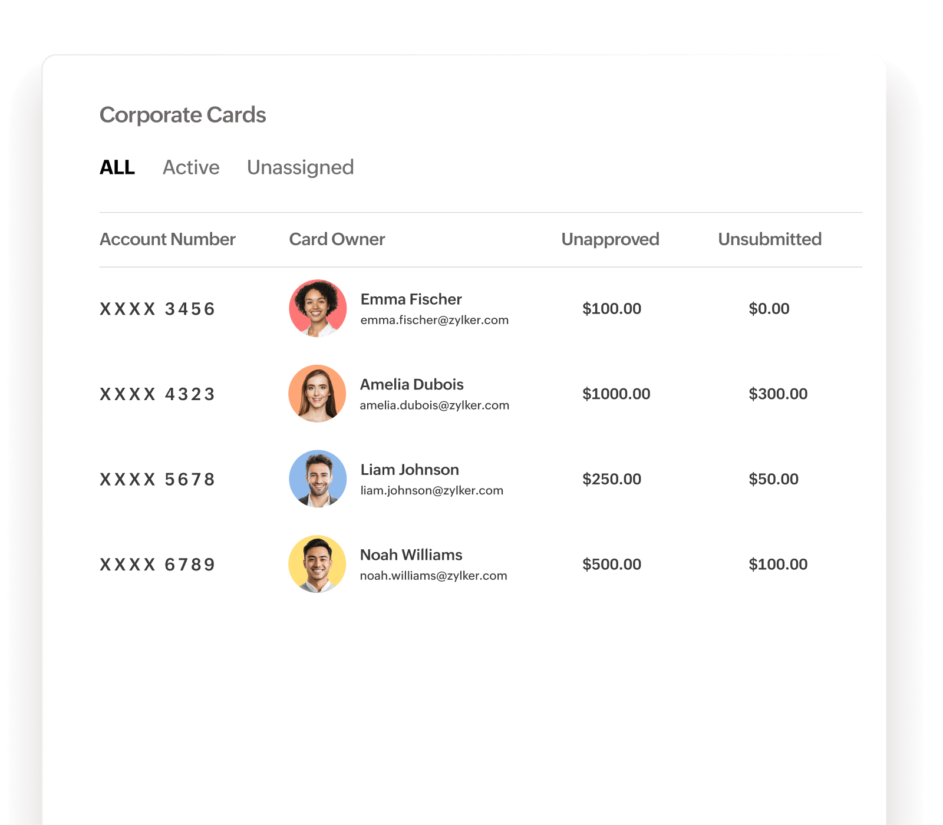The image size is (943, 825).
Task: Select account number XXXX 3456
Action: (x=157, y=308)
